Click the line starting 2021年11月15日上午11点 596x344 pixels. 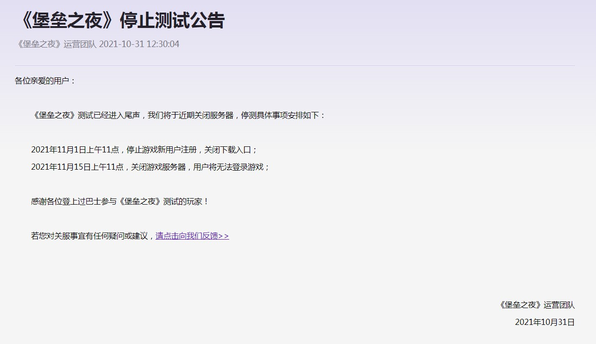[x=150, y=167]
